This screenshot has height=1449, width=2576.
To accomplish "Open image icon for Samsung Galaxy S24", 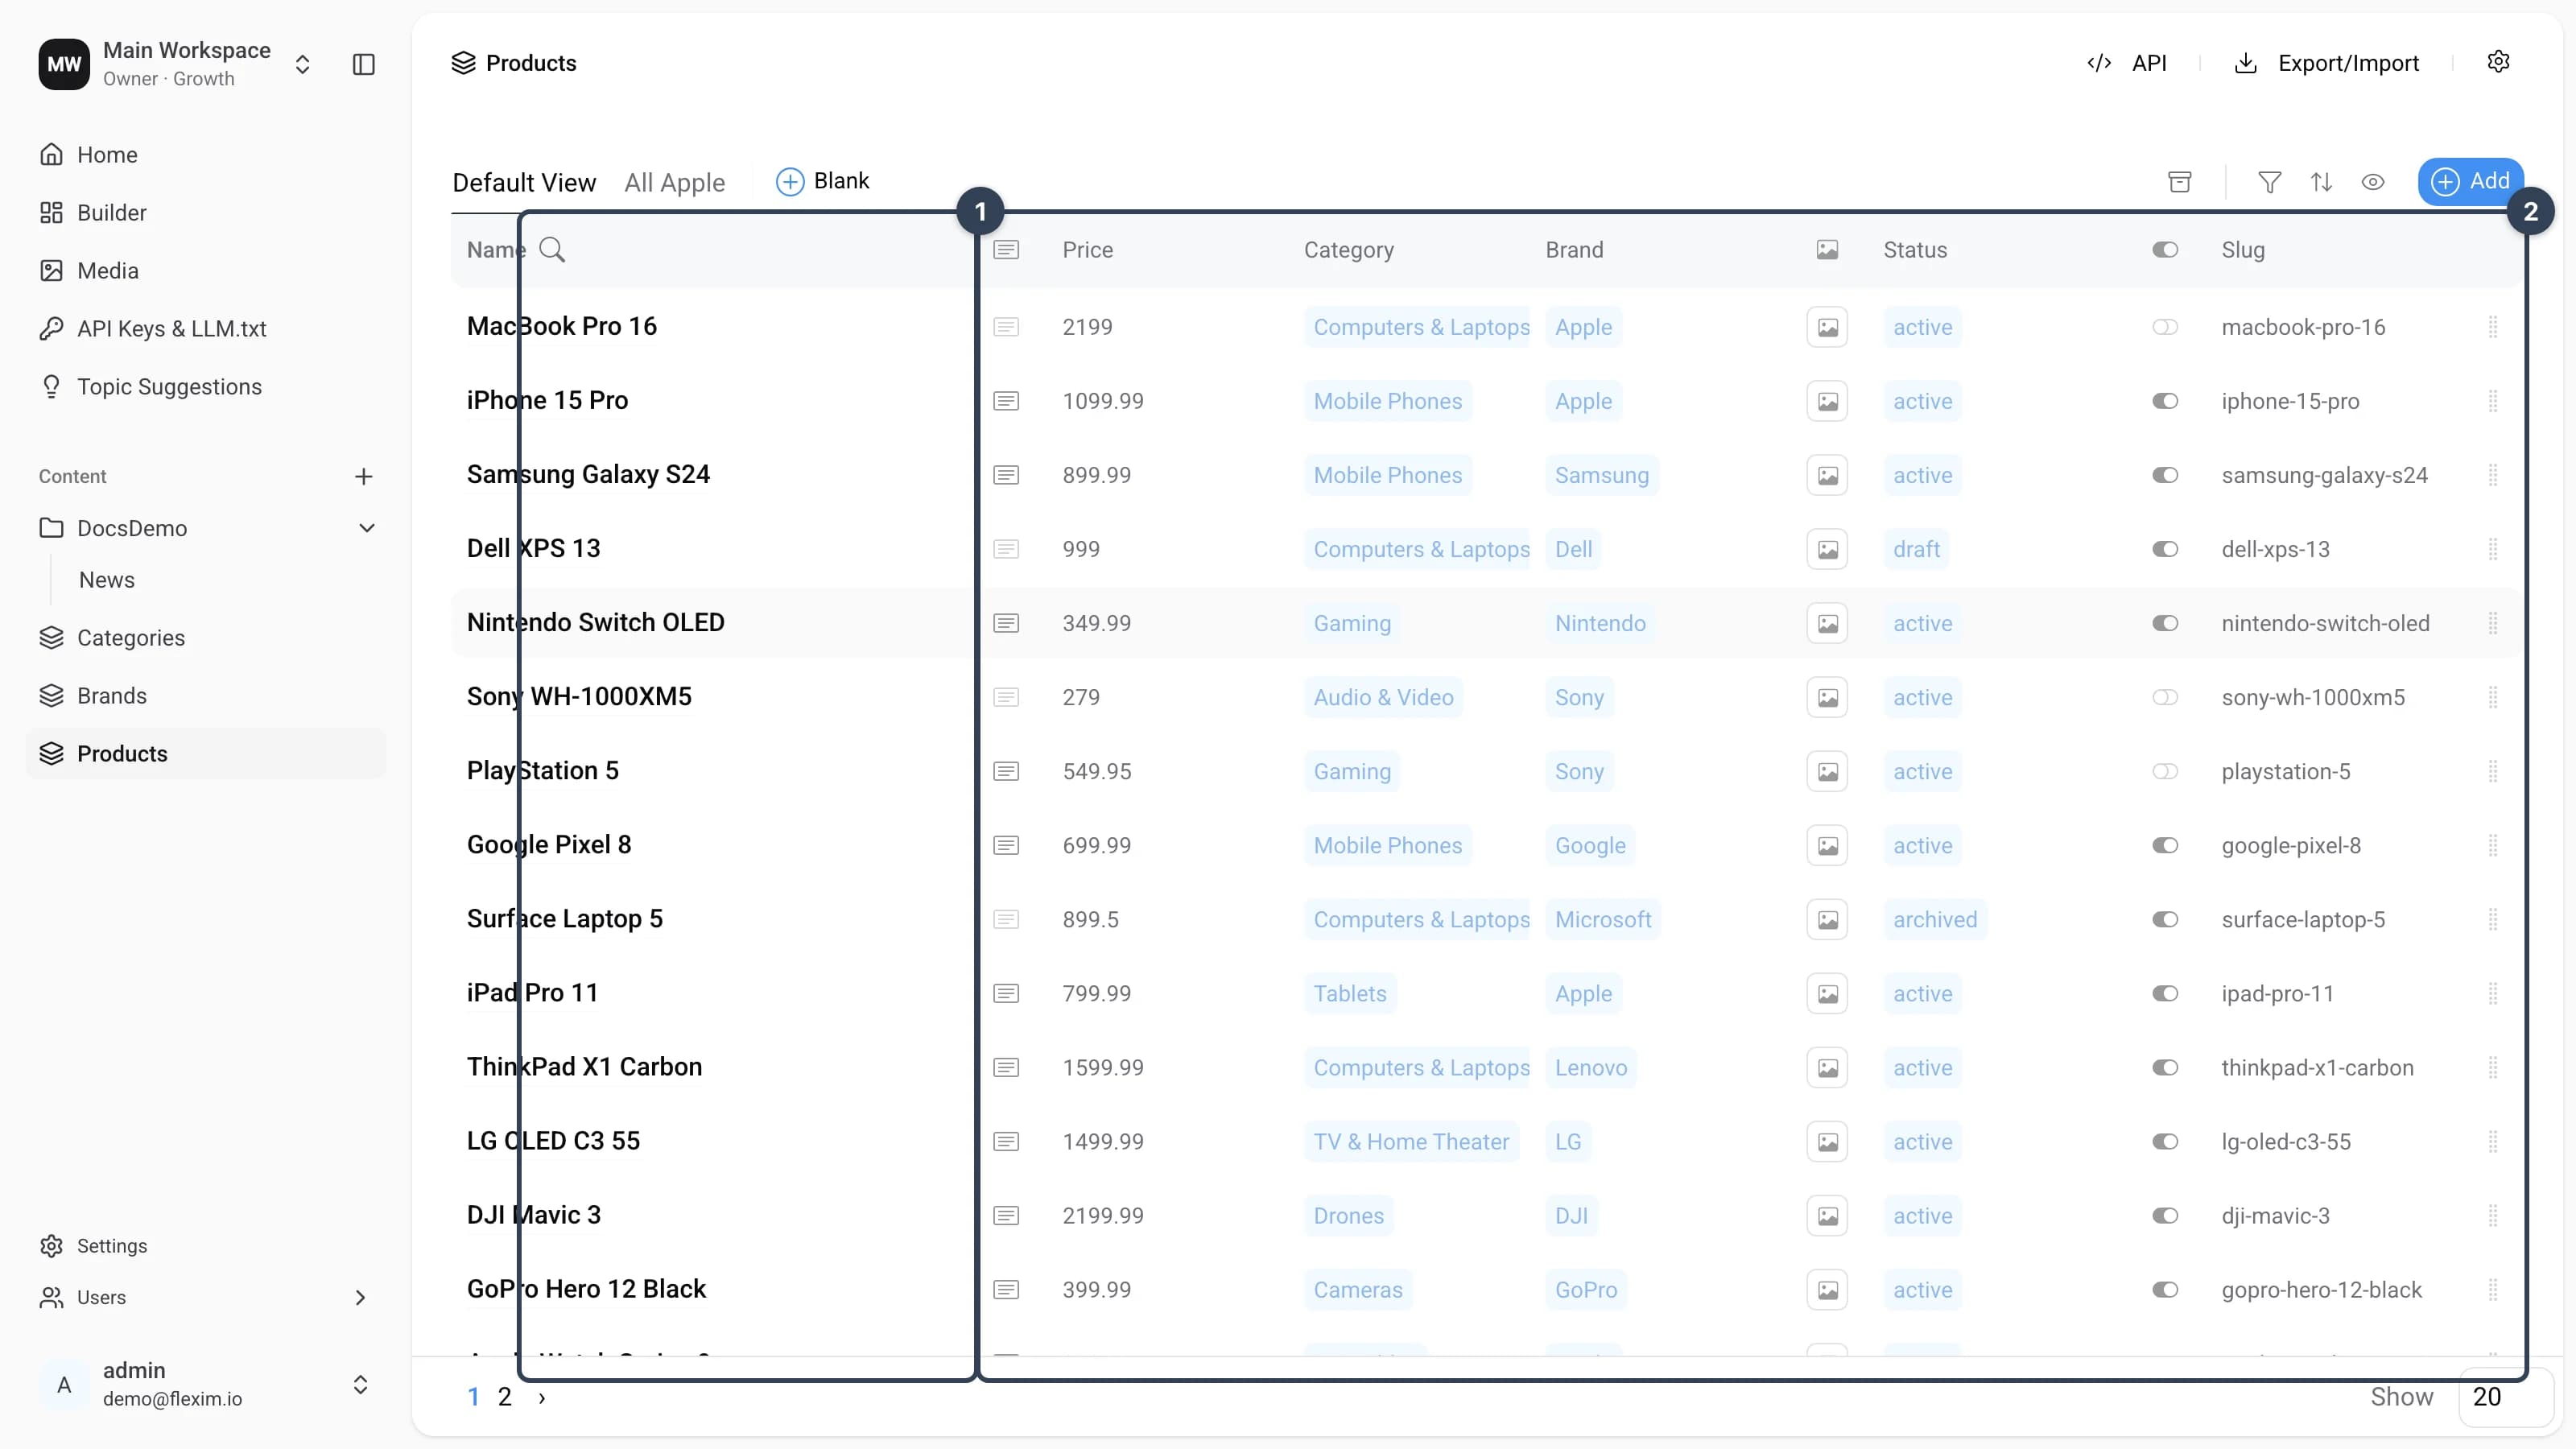I will tap(1827, 475).
